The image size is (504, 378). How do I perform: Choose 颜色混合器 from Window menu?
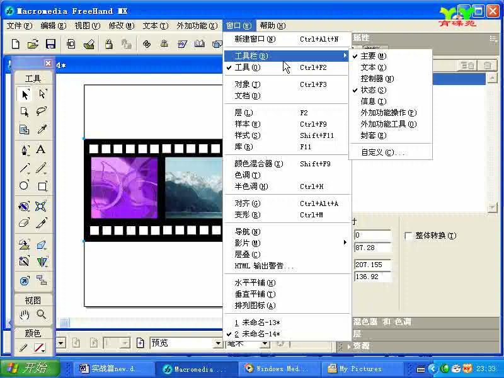pyautogui.click(x=285, y=164)
